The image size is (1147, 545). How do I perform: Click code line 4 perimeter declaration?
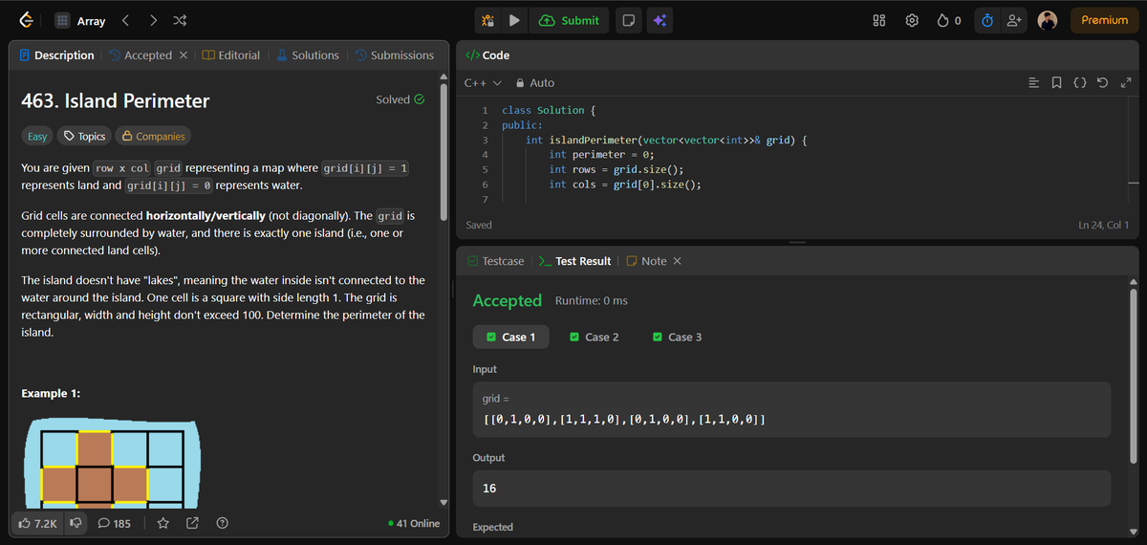tap(600, 154)
